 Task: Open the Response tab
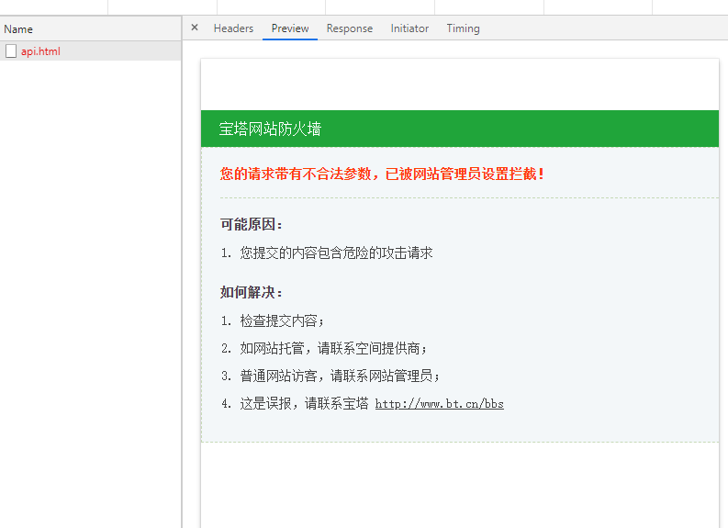(x=350, y=28)
